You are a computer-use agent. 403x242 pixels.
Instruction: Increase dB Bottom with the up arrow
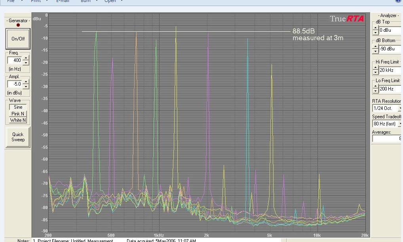click(376, 46)
